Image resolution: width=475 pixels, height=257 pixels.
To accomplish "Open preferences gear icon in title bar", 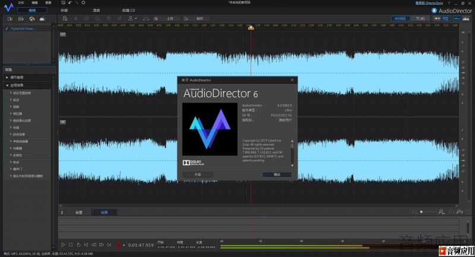I will click(83, 3).
